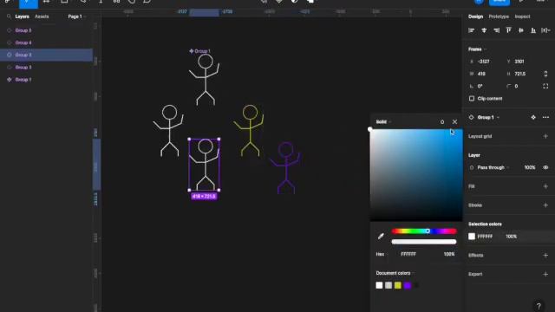The width and height of the screenshot is (555, 312).
Task: Toggle independent corners icon
Action: coord(545,87)
